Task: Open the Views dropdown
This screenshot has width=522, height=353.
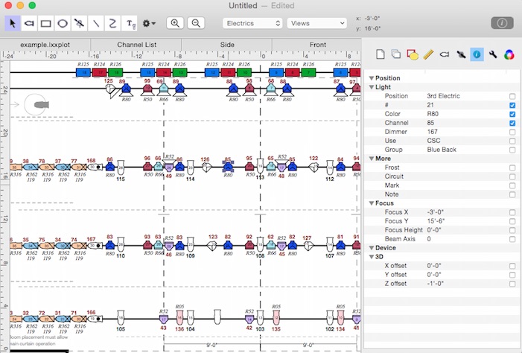Action: pos(317,23)
